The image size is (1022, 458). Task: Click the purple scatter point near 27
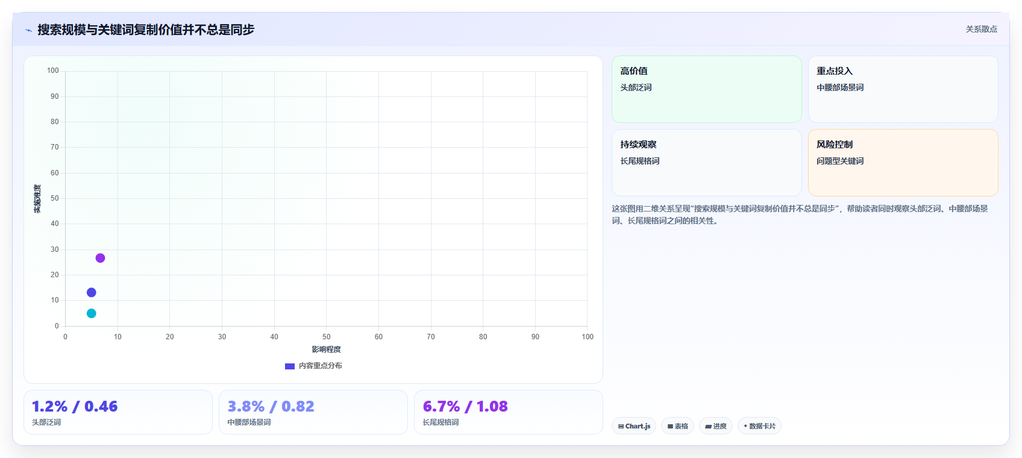click(x=100, y=258)
